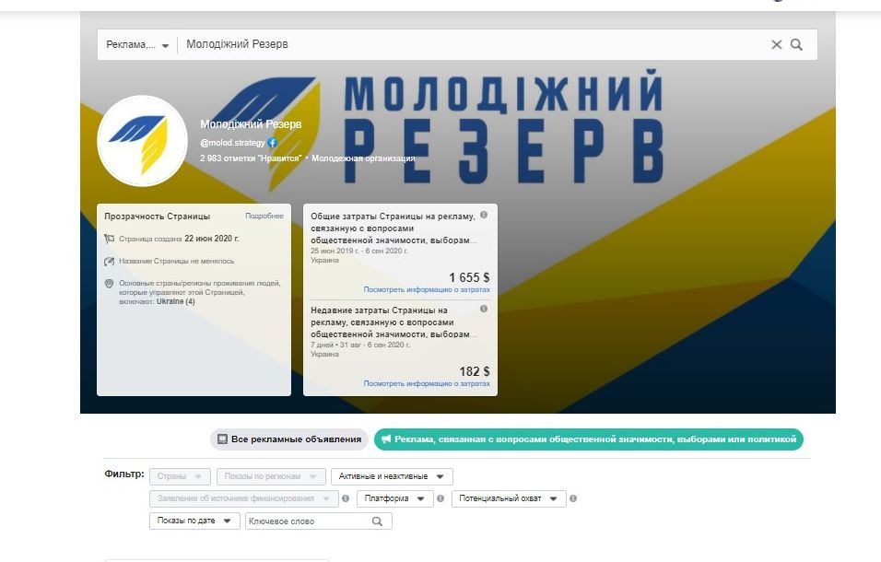This screenshot has height=562, width=881.
Task: Open spend info link under 182 $
Action: [427, 383]
